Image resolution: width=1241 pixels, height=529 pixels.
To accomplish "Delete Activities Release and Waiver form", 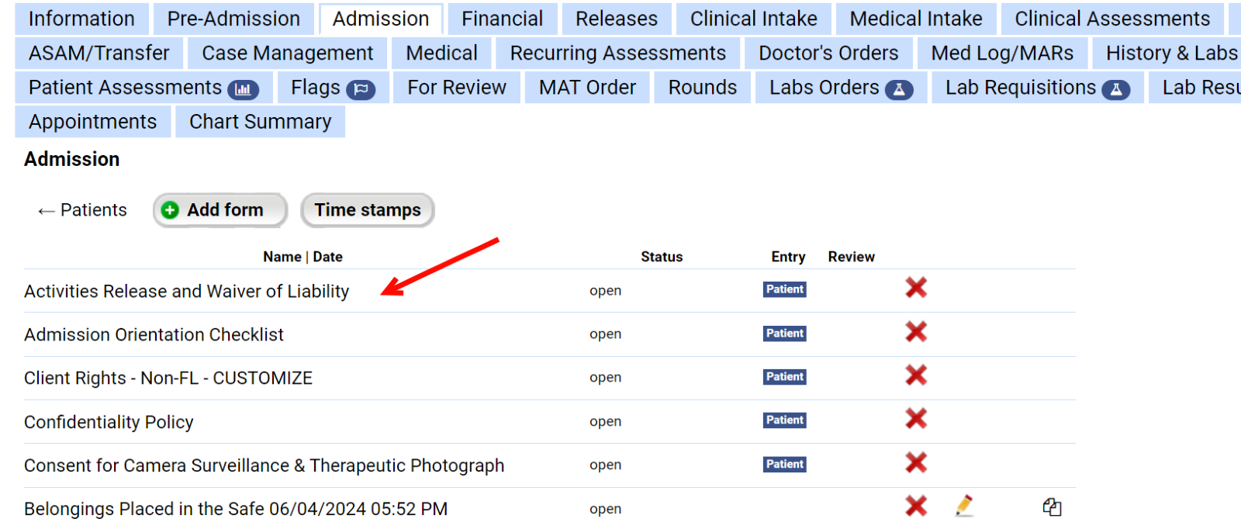I will click(916, 288).
